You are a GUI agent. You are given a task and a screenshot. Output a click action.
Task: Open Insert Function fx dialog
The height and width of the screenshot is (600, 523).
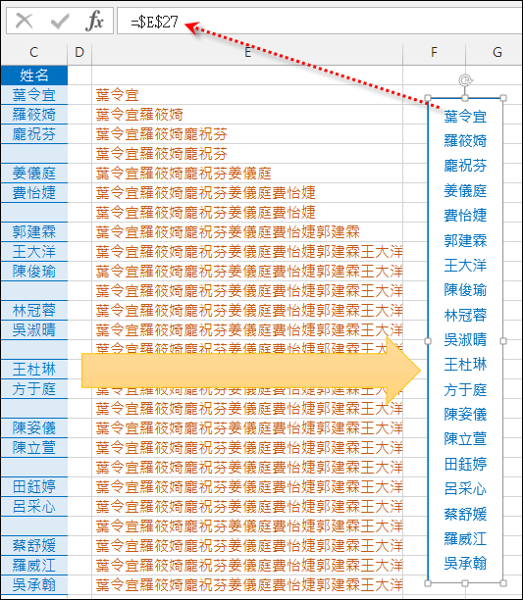click(x=94, y=21)
